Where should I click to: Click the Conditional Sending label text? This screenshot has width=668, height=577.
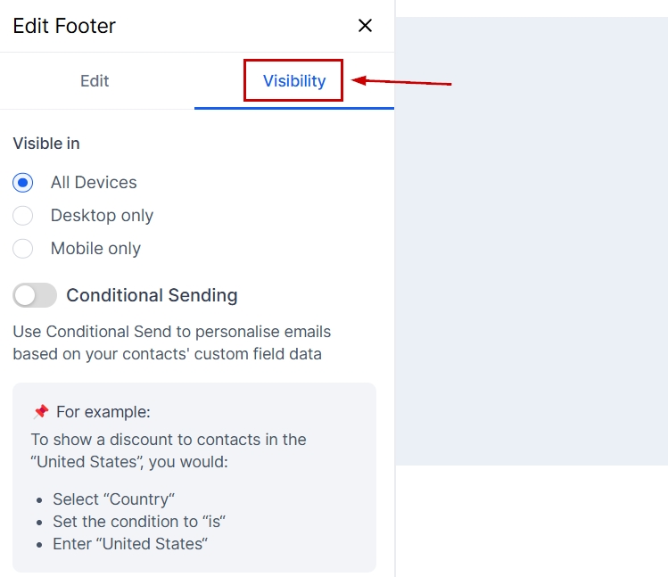click(x=152, y=295)
